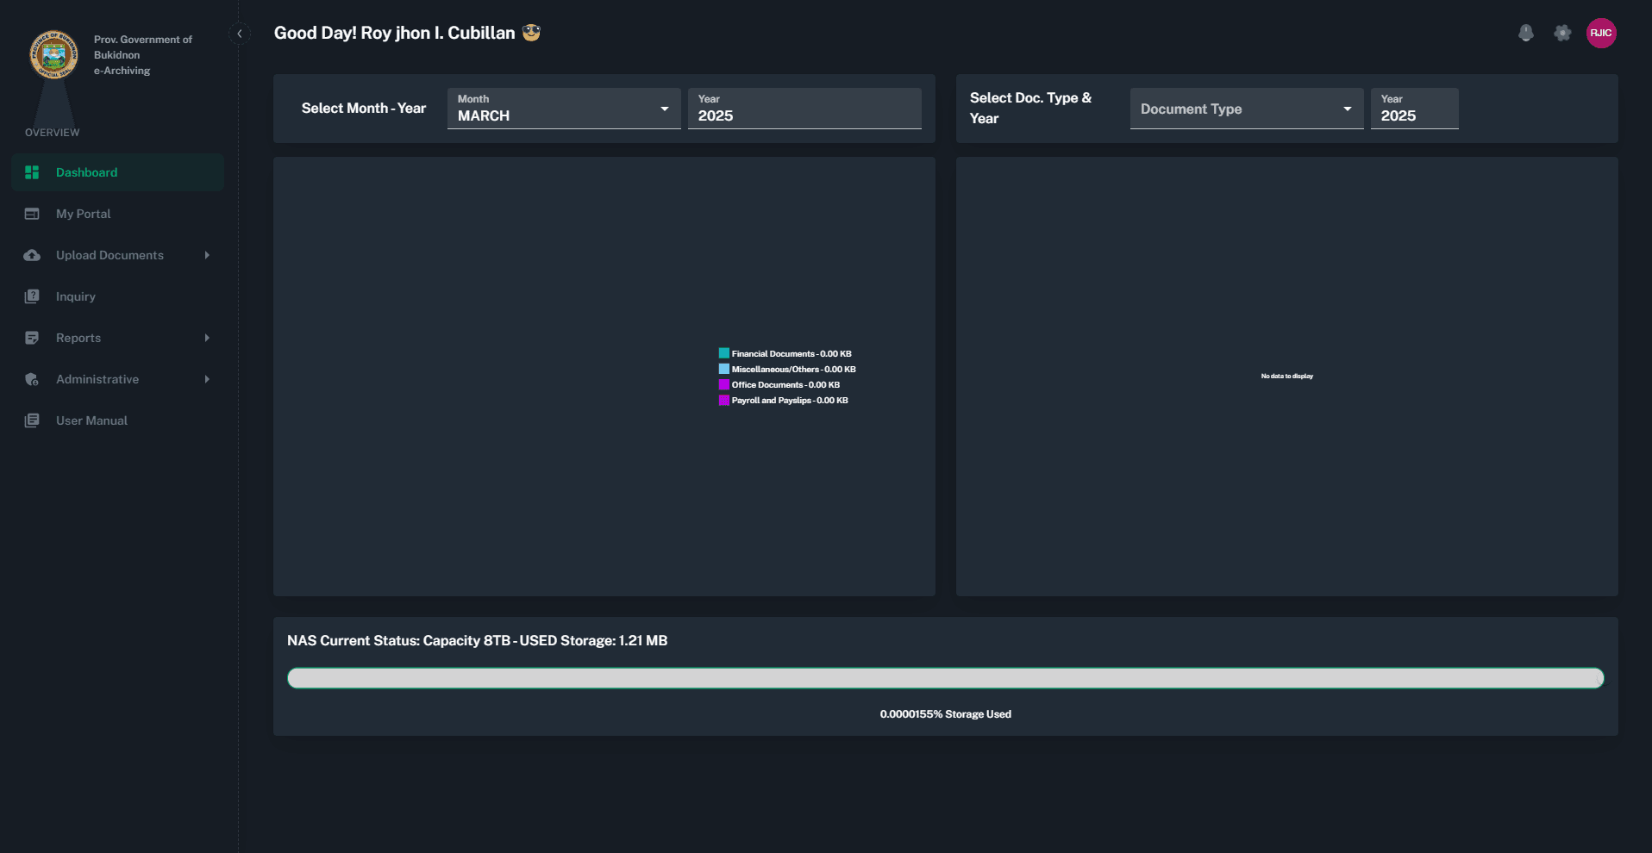The width and height of the screenshot is (1652, 853).
Task: Click the Upload Documents cloud icon
Action: pyautogui.click(x=32, y=255)
